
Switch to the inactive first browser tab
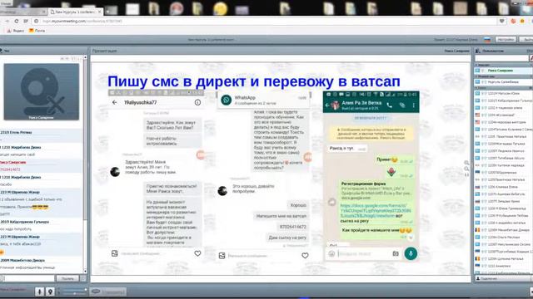tap(22, 12)
